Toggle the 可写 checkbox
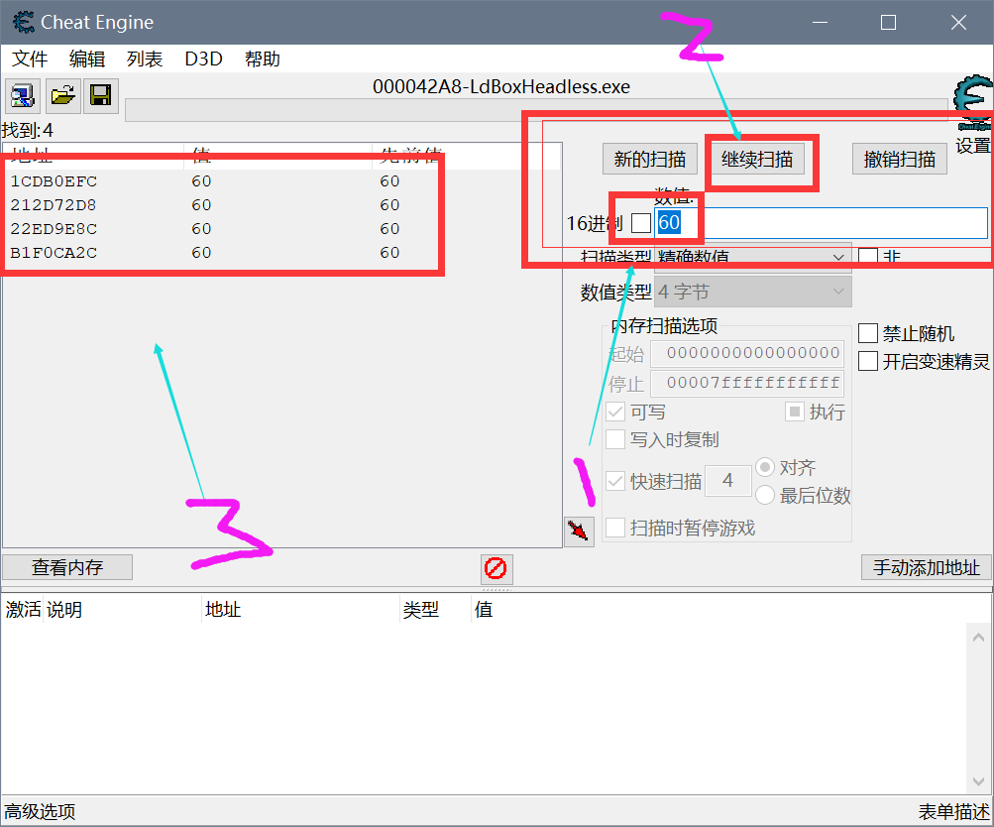Viewport: 994px width, 827px height. coord(615,412)
